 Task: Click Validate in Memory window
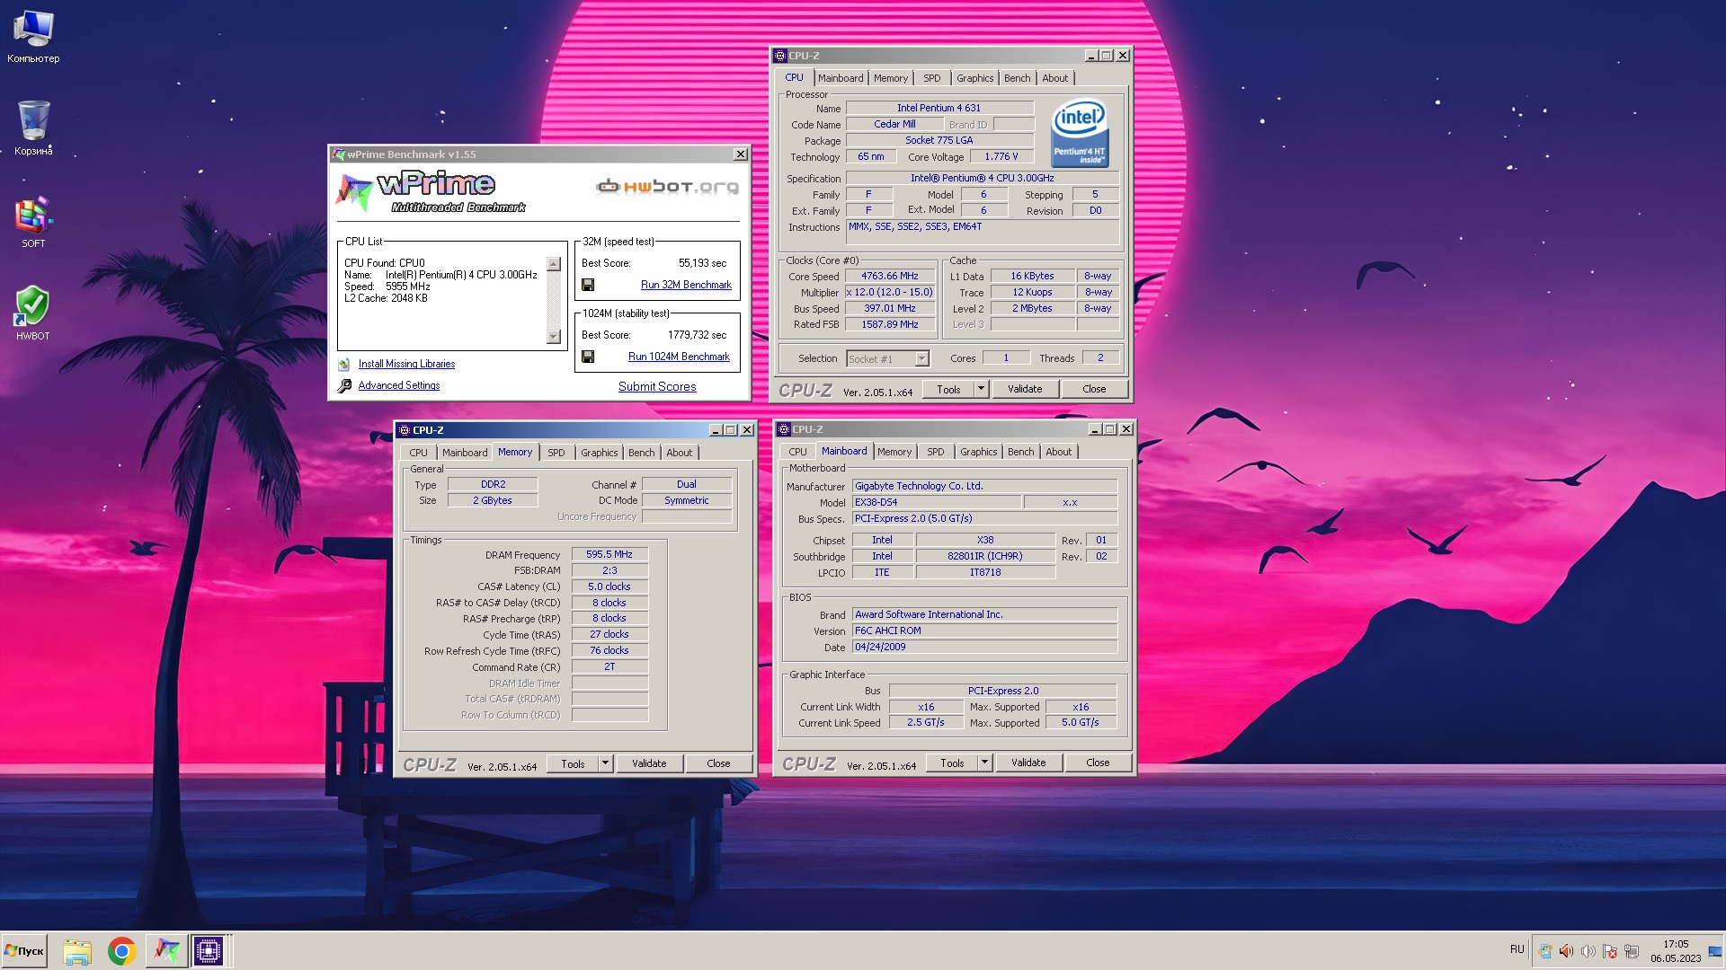(649, 763)
